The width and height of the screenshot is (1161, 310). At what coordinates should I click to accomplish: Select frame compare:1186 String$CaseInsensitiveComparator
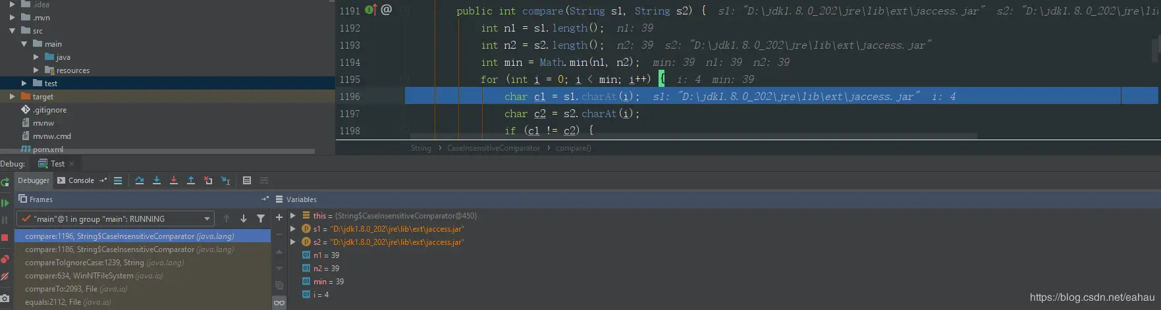142,249
